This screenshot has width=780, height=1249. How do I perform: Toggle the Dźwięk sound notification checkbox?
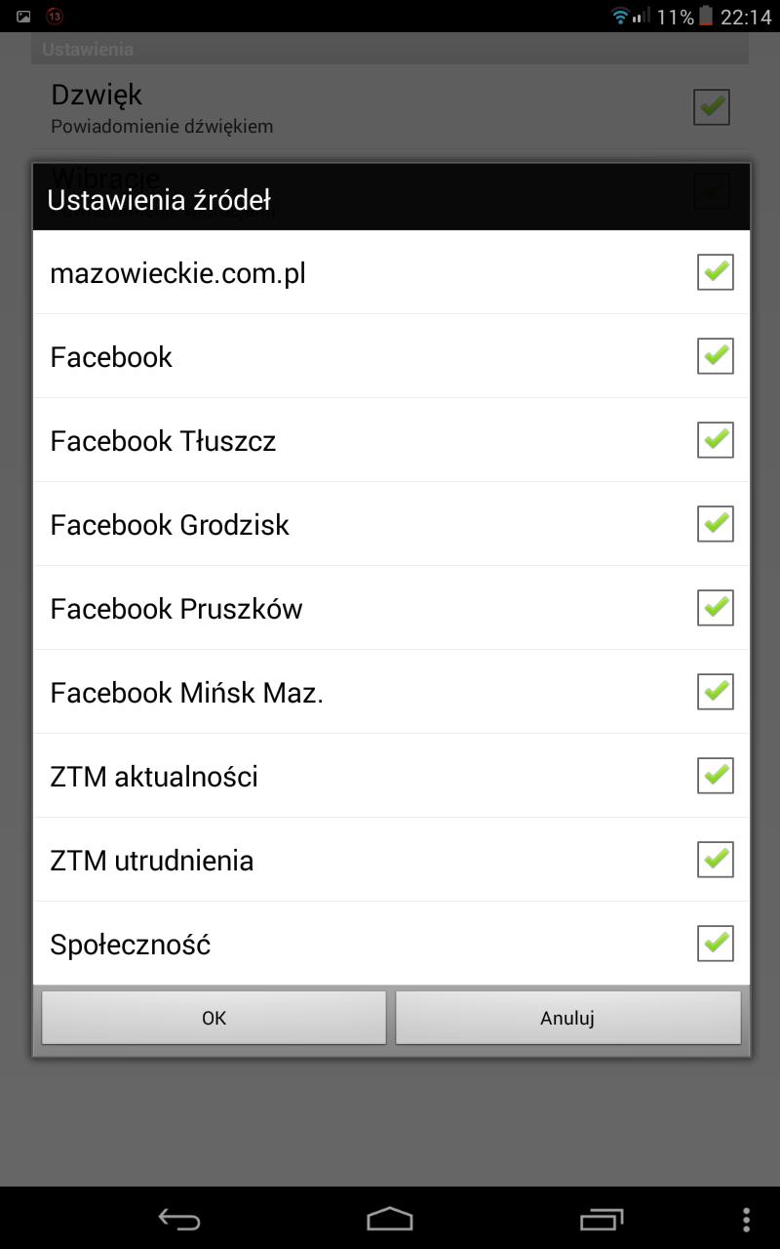tap(711, 106)
